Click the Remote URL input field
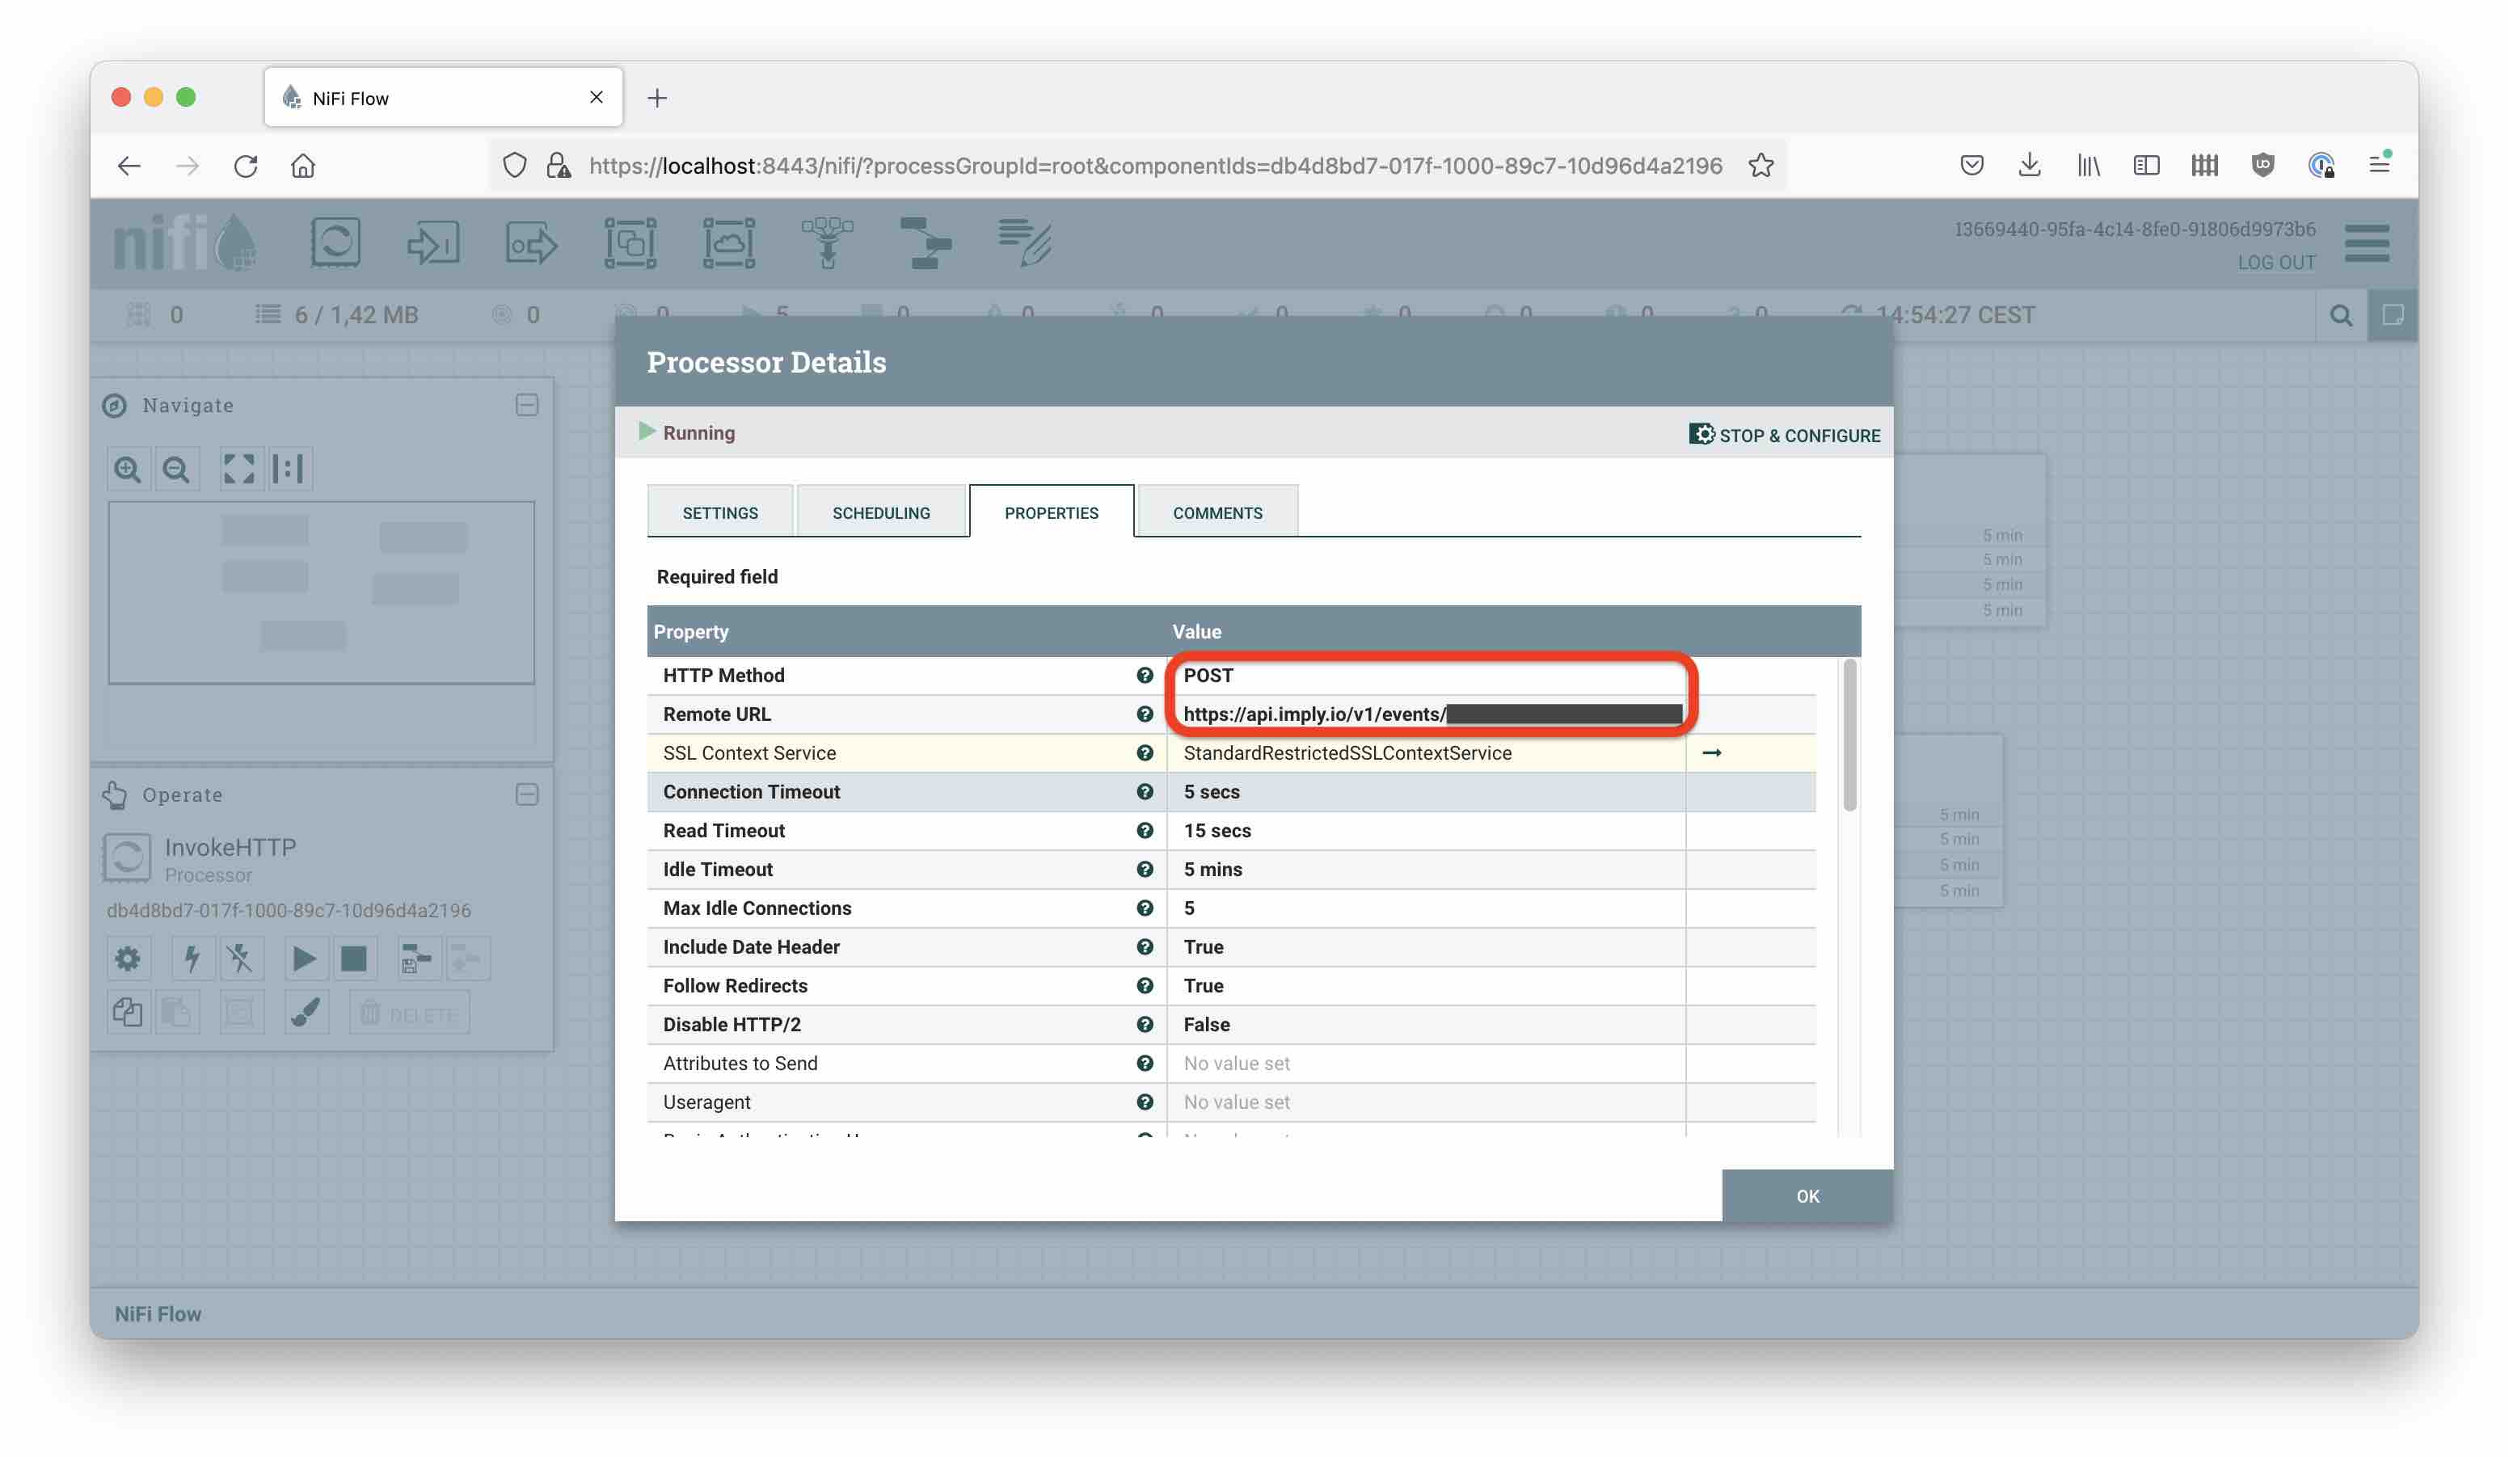The width and height of the screenshot is (2509, 1458). pyautogui.click(x=1433, y=714)
